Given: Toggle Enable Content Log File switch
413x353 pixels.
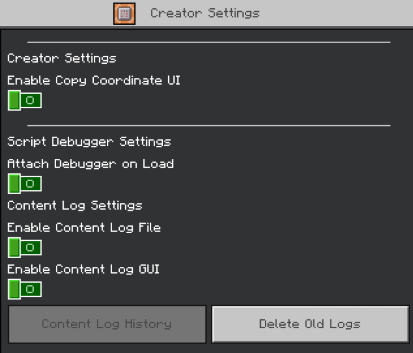Looking at the screenshot, I should coord(25,247).
